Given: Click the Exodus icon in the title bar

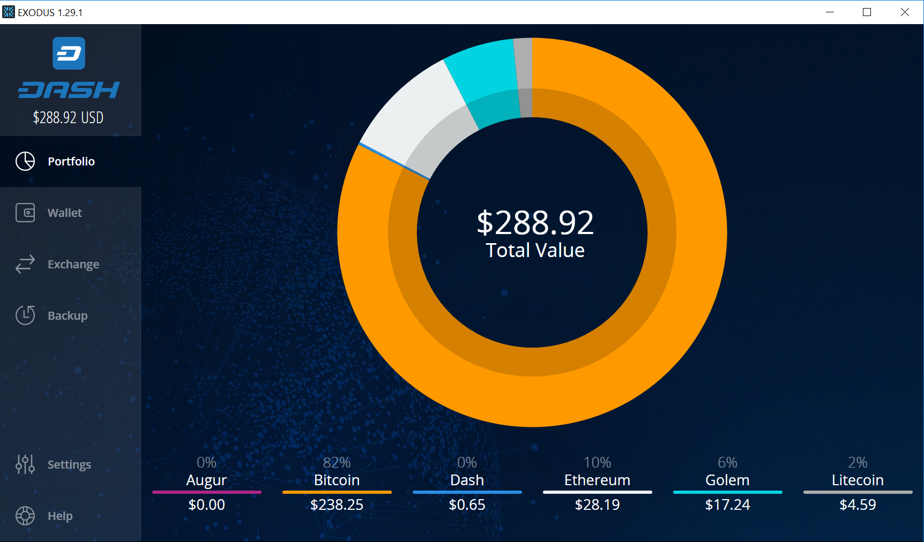Looking at the screenshot, I should click(x=8, y=11).
